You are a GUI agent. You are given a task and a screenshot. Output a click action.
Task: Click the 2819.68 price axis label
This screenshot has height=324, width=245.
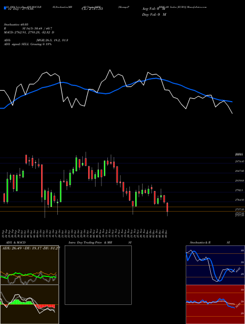pyautogui.click(x=240, y=181)
